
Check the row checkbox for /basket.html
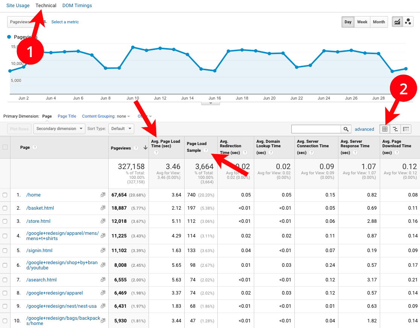5,208
